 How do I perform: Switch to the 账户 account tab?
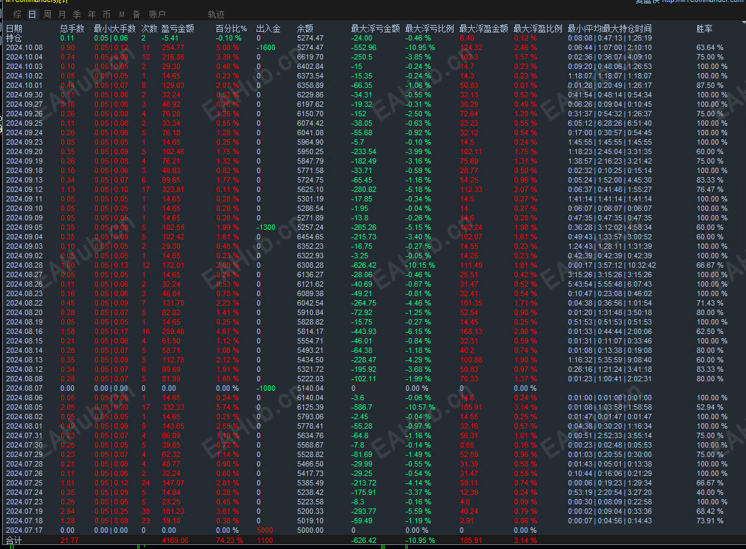tap(157, 14)
